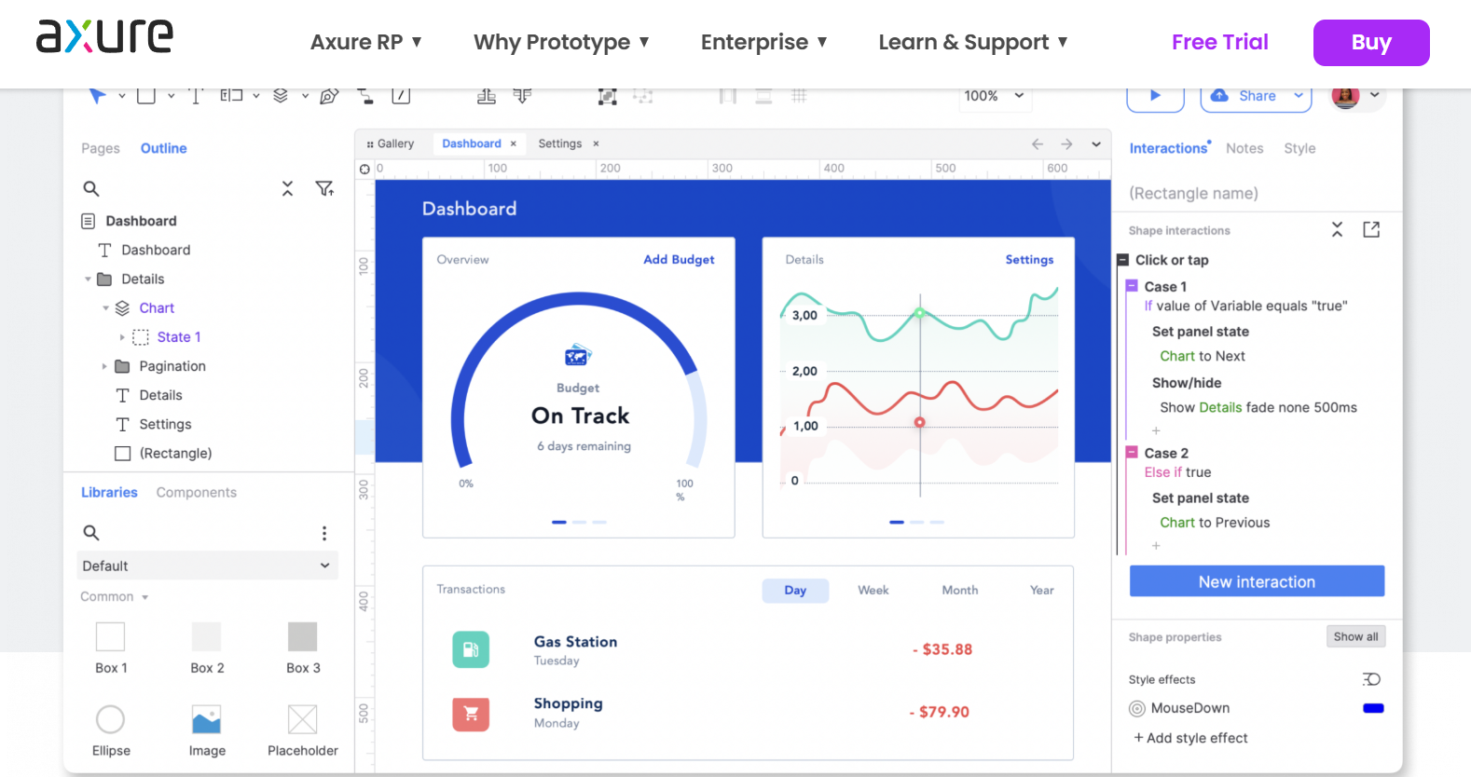Go to next tab with forward arrow
Image resolution: width=1471 pixels, height=777 pixels.
[x=1066, y=144]
